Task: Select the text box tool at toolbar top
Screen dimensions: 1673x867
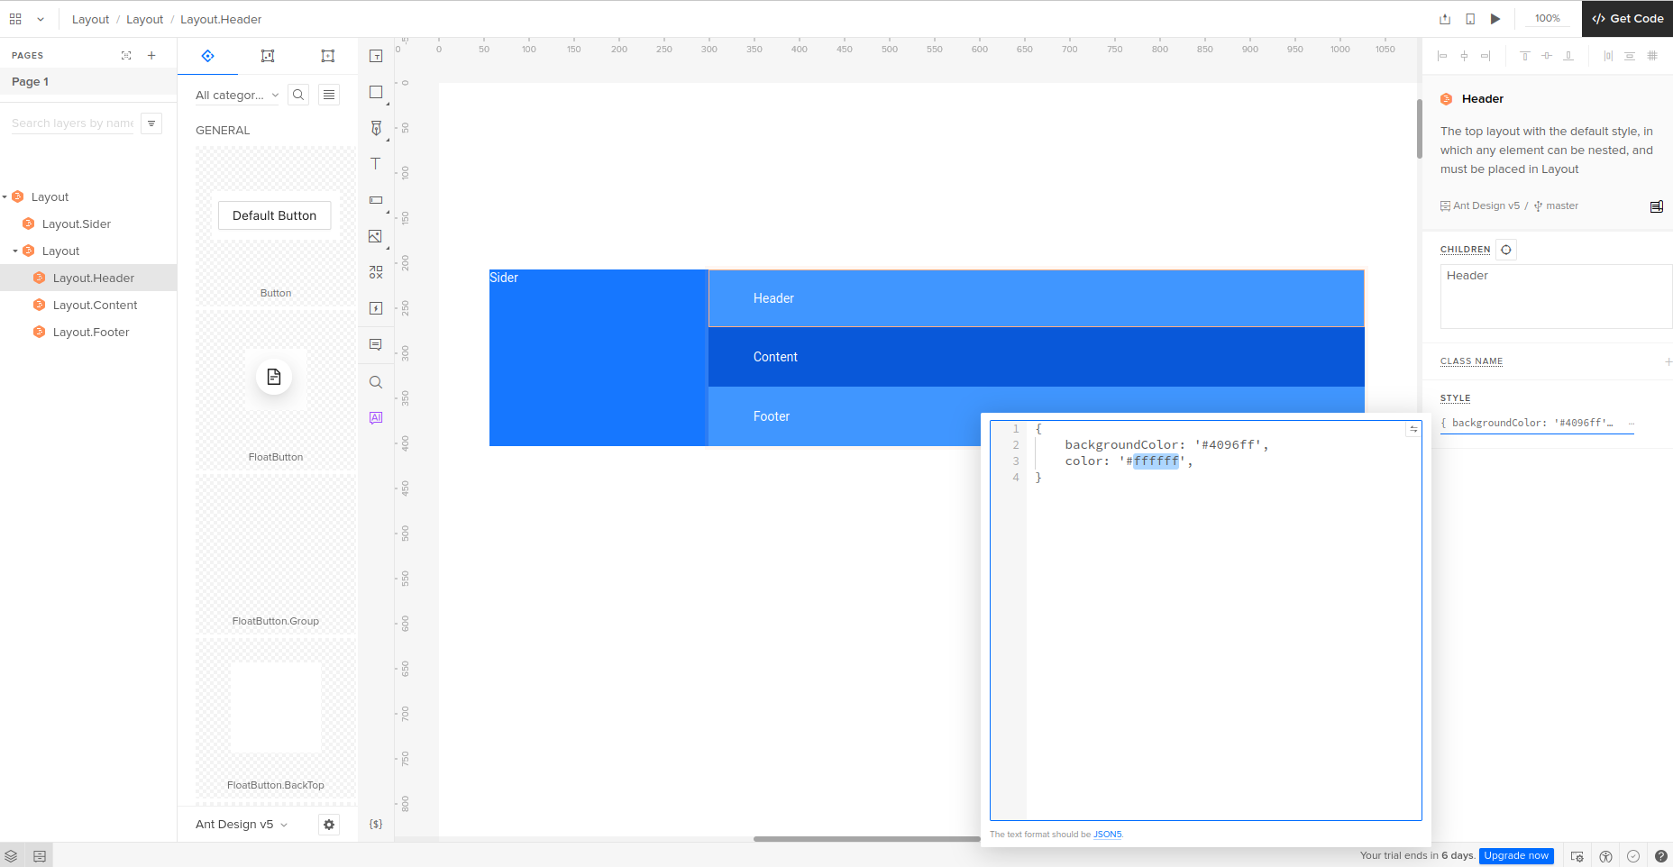Action: click(x=376, y=56)
